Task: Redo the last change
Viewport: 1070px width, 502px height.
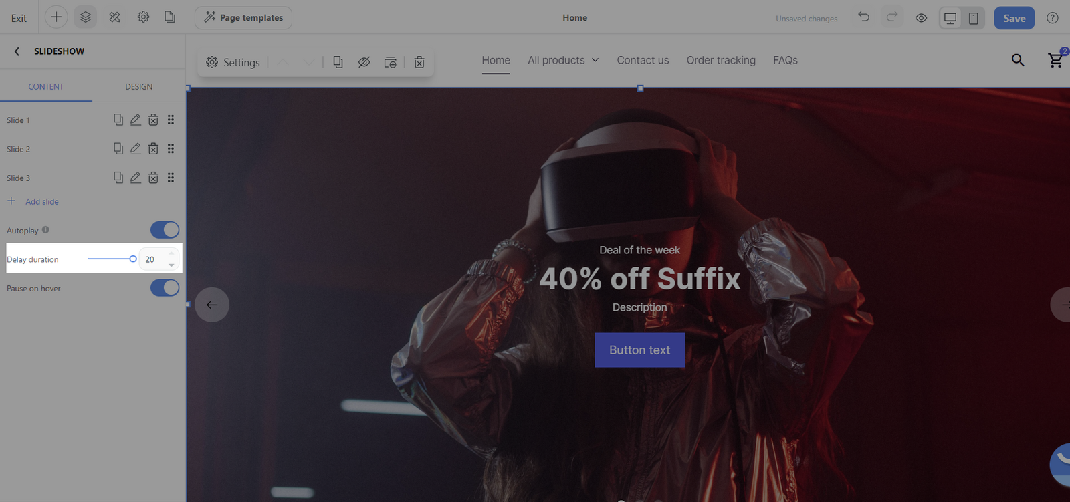Action: [x=892, y=17]
